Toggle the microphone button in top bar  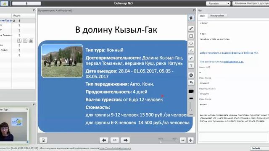click(26, 3)
